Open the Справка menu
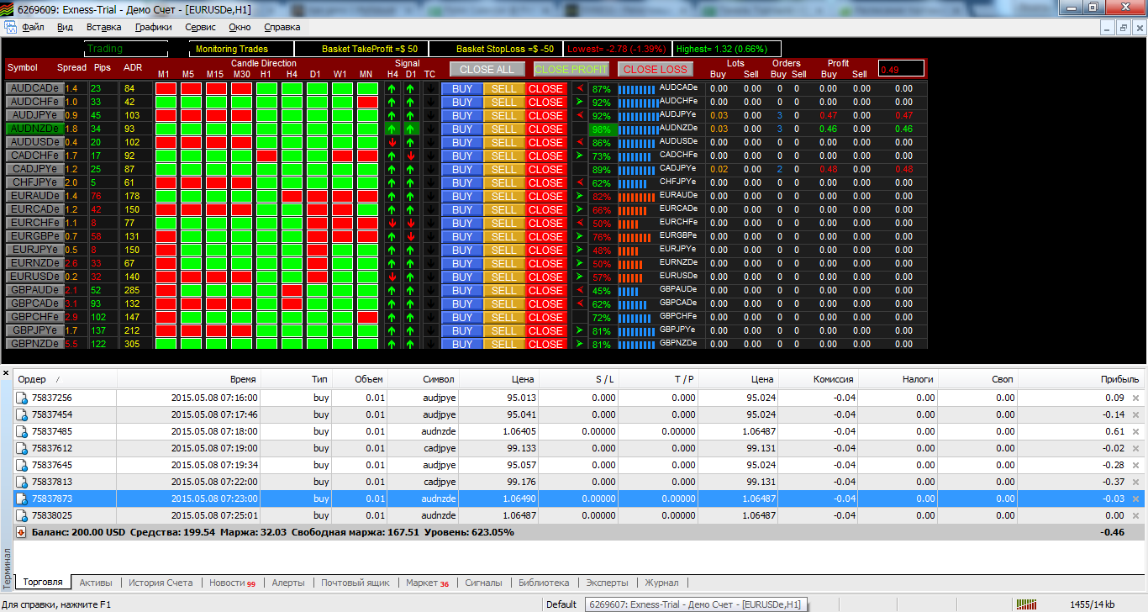The height and width of the screenshot is (612, 1148). 282,27
